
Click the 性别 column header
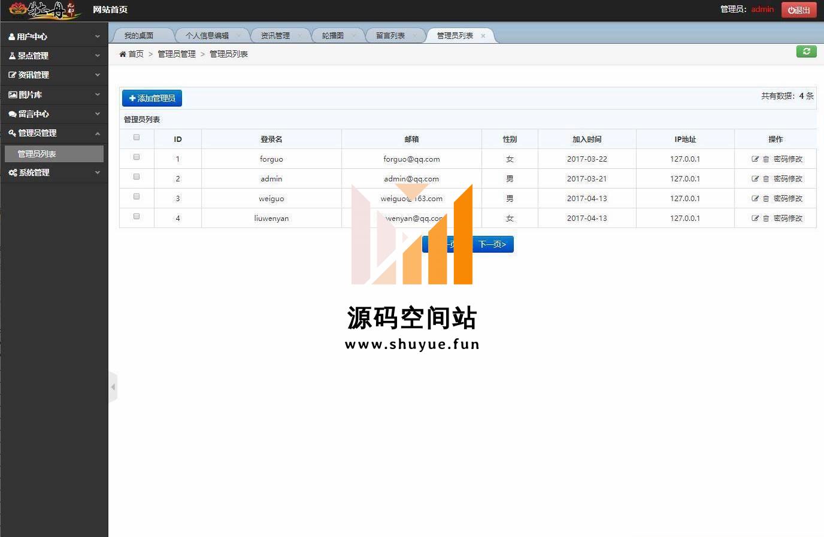point(510,139)
